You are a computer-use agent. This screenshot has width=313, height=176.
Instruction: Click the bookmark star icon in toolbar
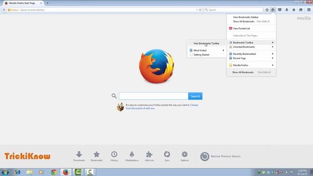tap(267, 10)
